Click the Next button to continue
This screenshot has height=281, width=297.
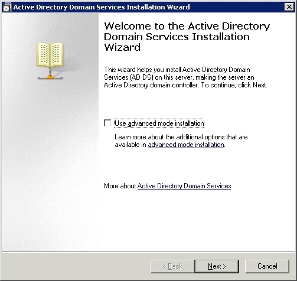(217, 266)
